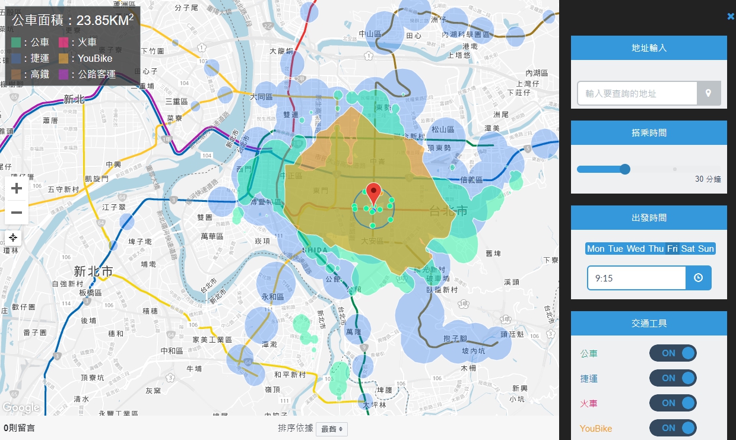This screenshot has width=736, height=440.
Task: Click the purple 公路客運 legend swatch
Action: (x=64, y=75)
